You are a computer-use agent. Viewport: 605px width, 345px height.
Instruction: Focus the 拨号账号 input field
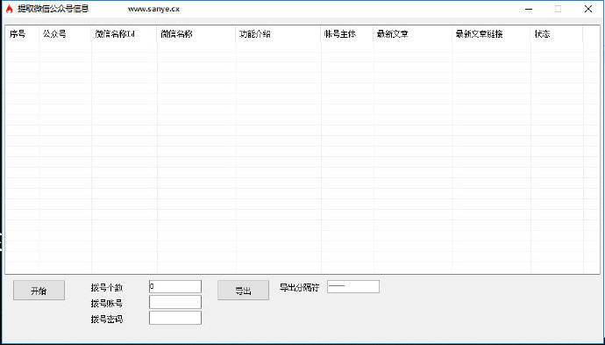[x=175, y=303]
